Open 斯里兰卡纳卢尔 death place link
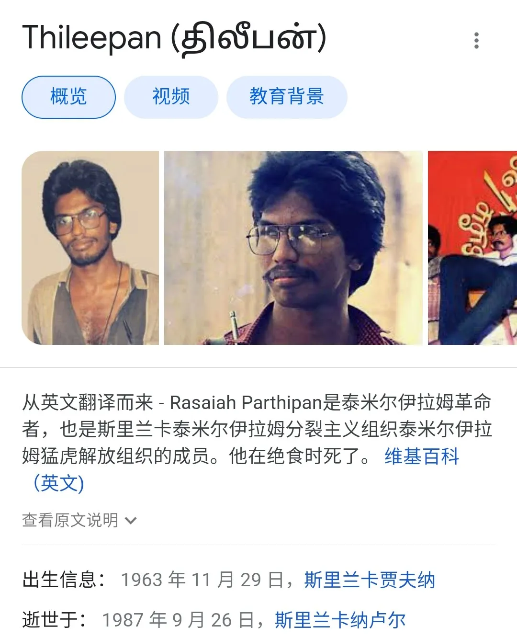Screen dimensions: 517x638 click(340, 620)
